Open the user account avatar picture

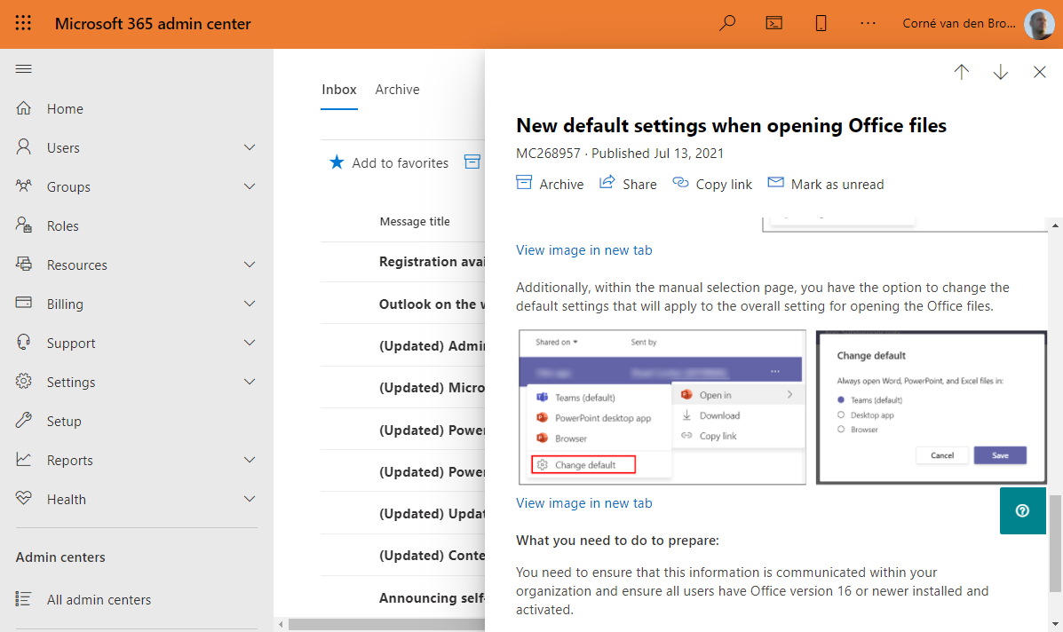pos(1039,24)
